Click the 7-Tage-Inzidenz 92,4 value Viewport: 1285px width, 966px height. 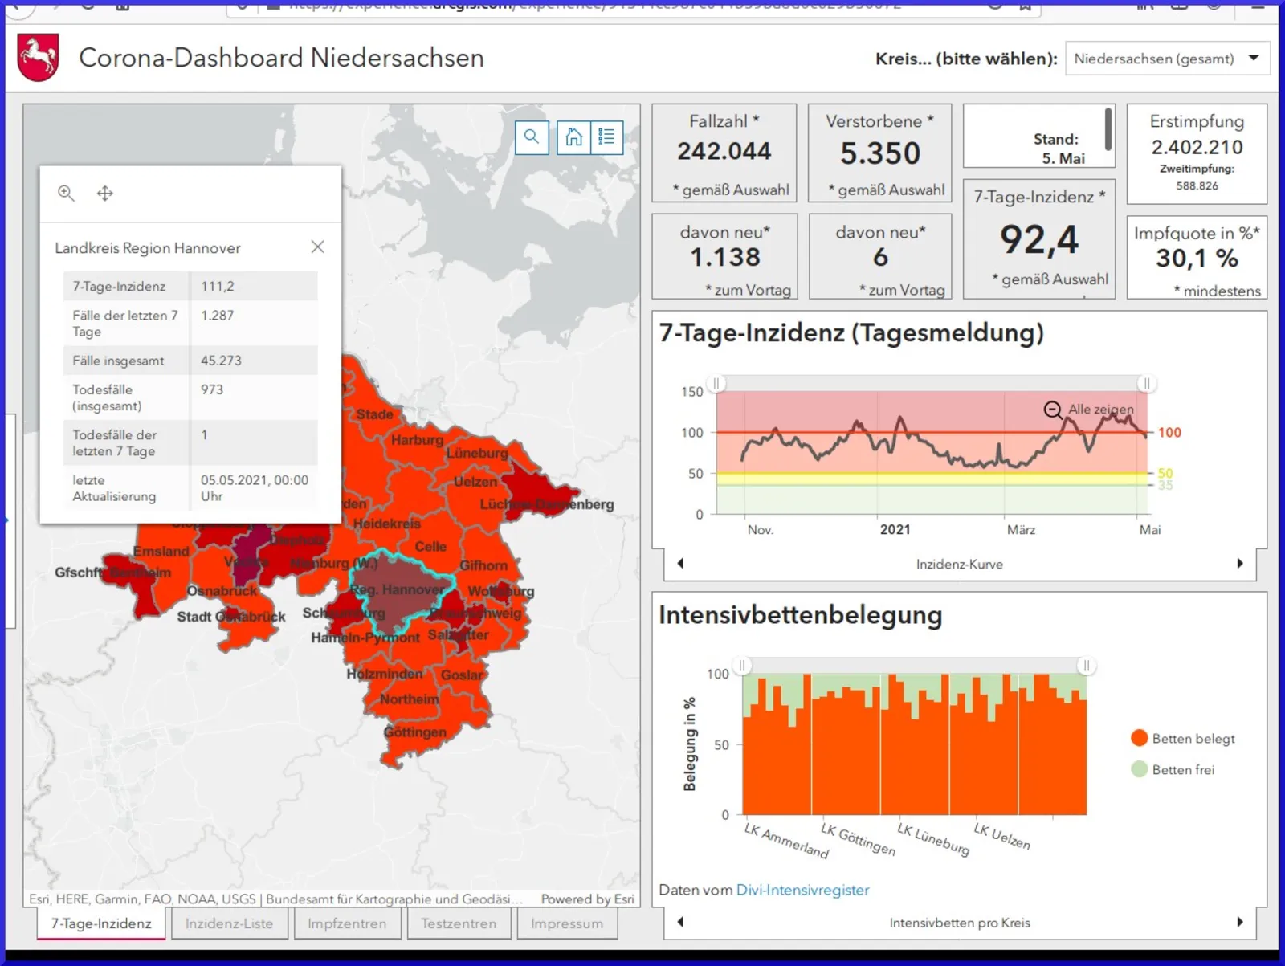(1039, 239)
